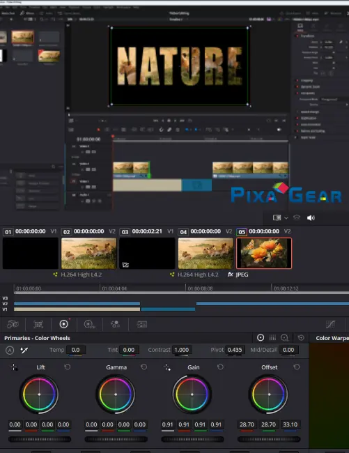Select the Color Wheels palette icon

(63, 324)
